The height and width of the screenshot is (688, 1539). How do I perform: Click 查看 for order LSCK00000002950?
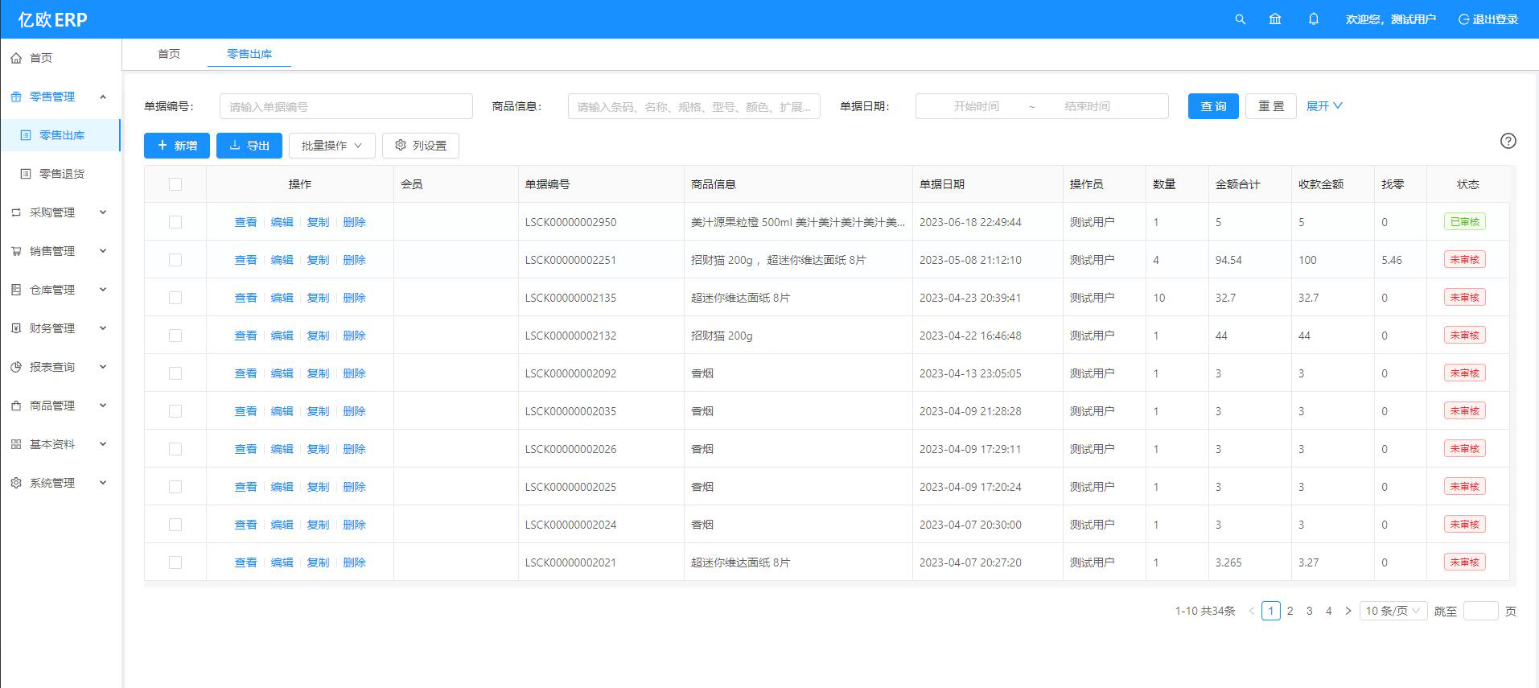[245, 222]
